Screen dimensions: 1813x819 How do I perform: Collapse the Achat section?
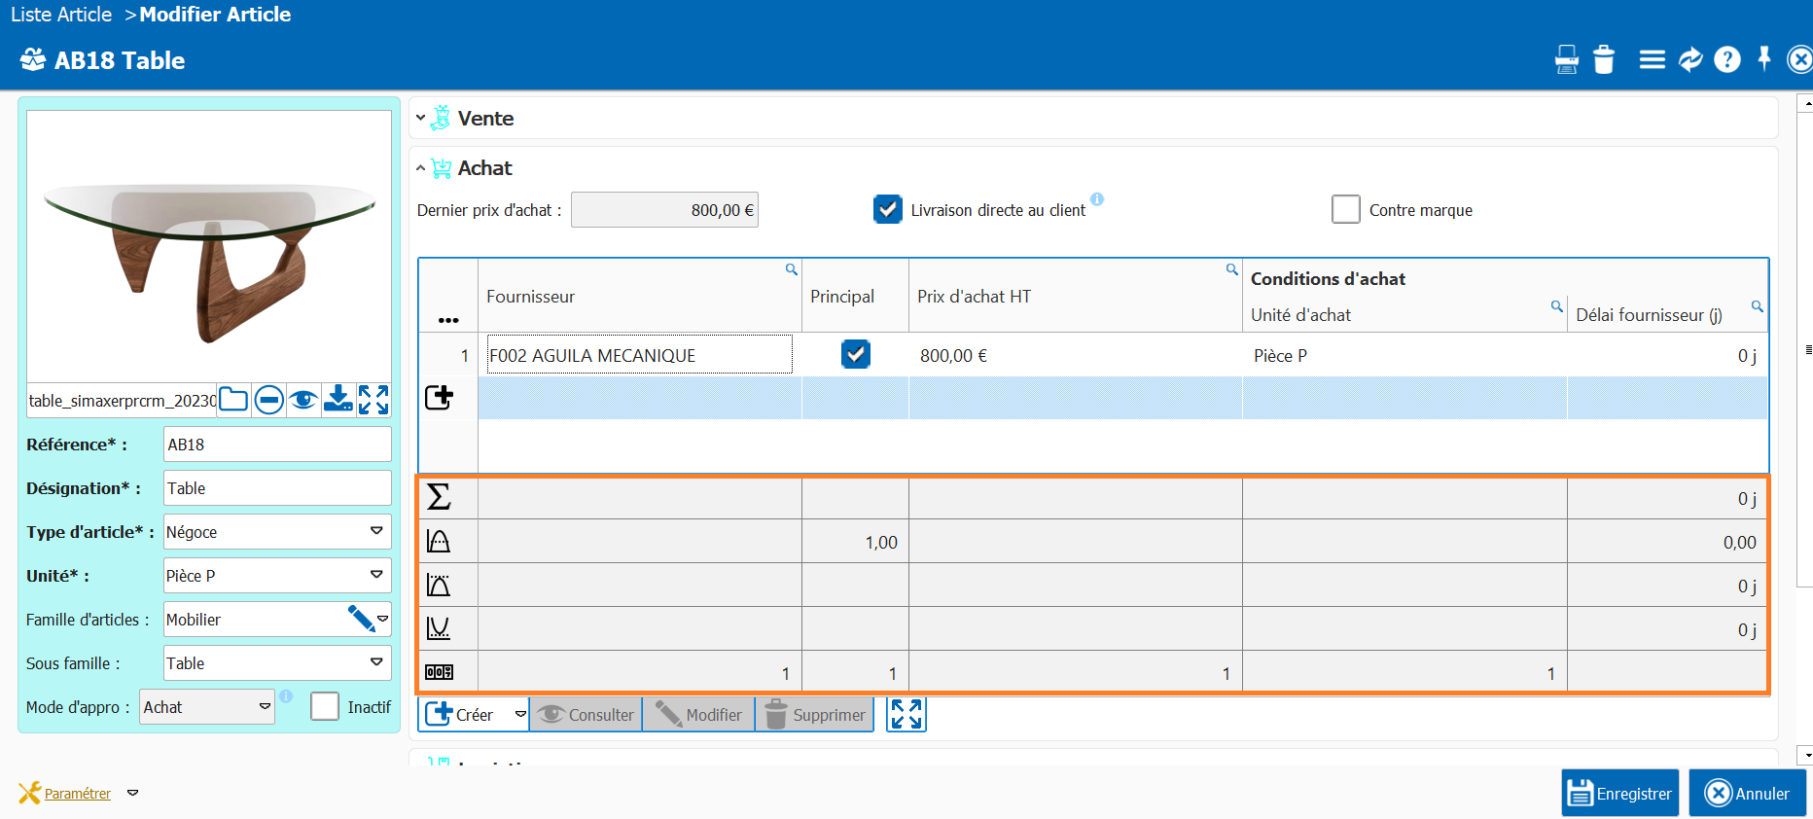[x=421, y=168]
